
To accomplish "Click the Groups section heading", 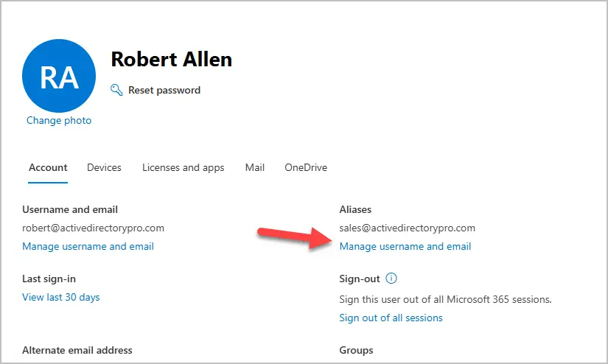I will point(356,350).
